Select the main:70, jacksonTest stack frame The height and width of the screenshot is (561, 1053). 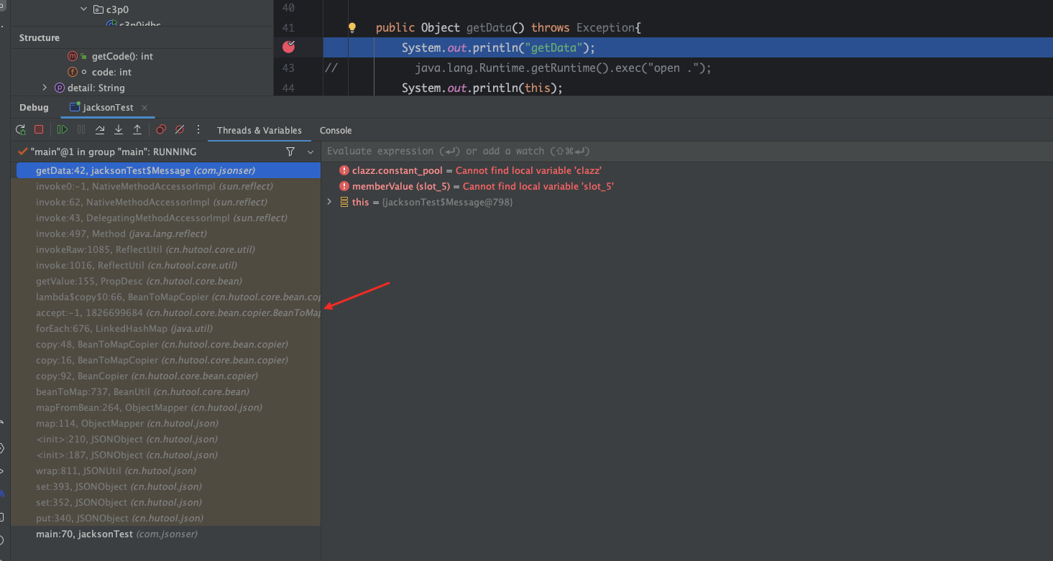coord(116,534)
